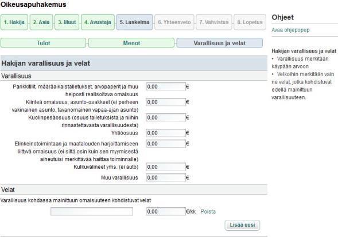The width and height of the screenshot is (338, 237).
Task: Add new debt with Lisää uusi
Action: coord(242,225)
